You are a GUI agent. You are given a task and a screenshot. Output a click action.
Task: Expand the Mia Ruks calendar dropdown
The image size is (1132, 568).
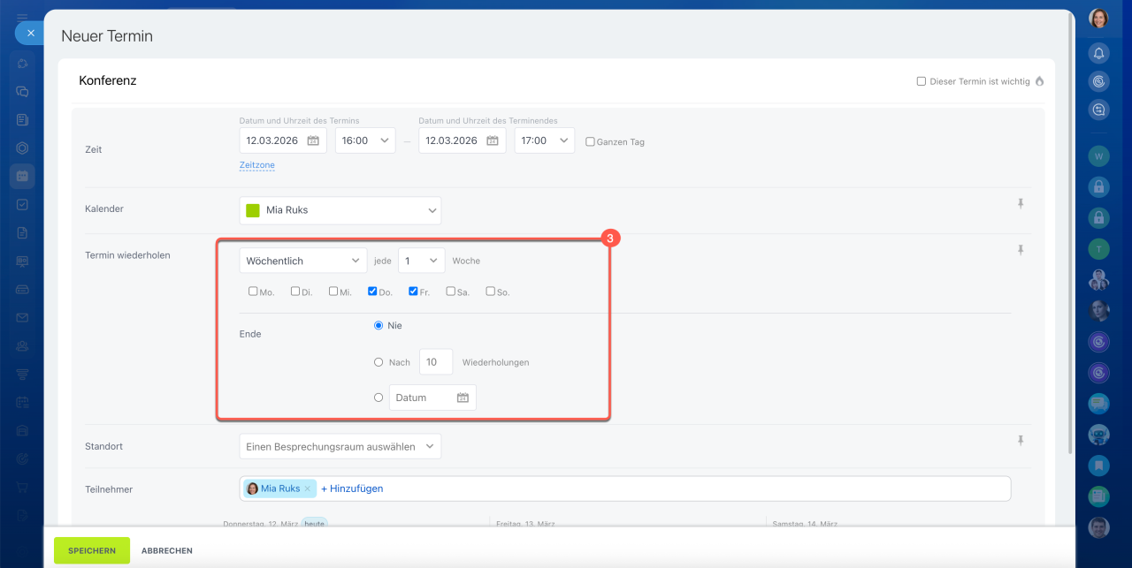point(340,210)
